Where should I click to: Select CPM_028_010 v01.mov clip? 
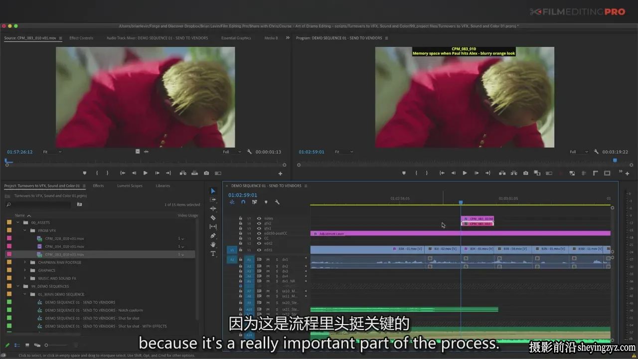point(64,238)
